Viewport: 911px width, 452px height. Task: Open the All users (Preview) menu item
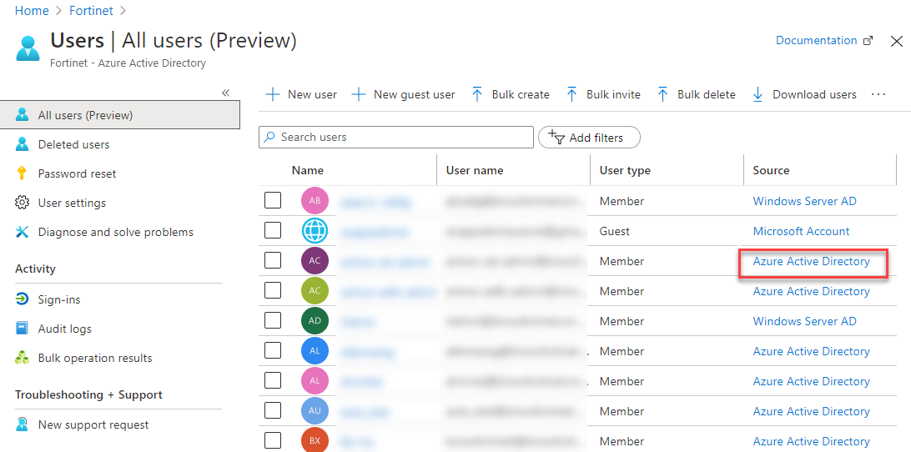[119, 115]
